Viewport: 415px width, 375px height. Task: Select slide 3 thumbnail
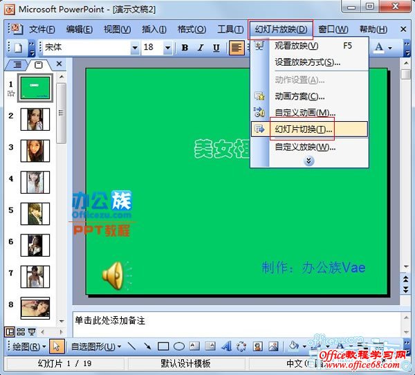[x=35, y=151]
